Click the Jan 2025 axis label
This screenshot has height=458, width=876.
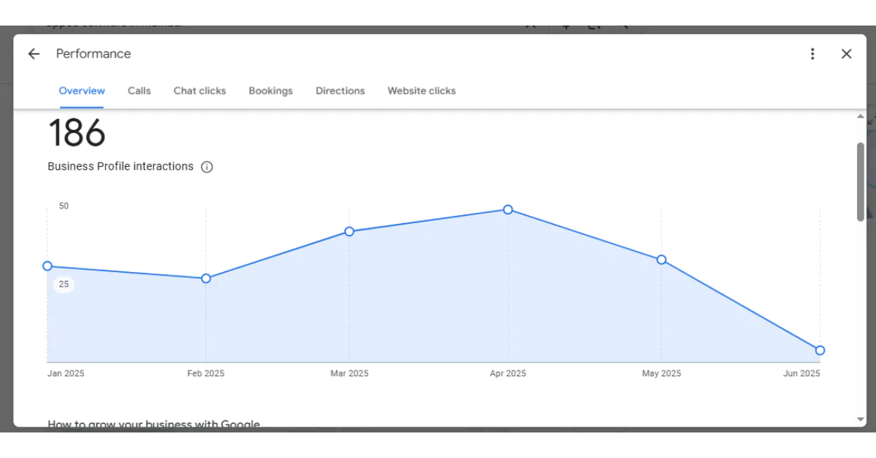point(66,373)
